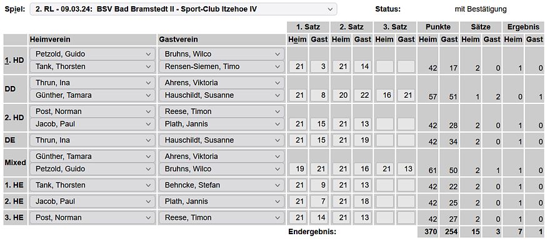
Task: Select the DD third set guest score 21
Action: tap(406, 95)
